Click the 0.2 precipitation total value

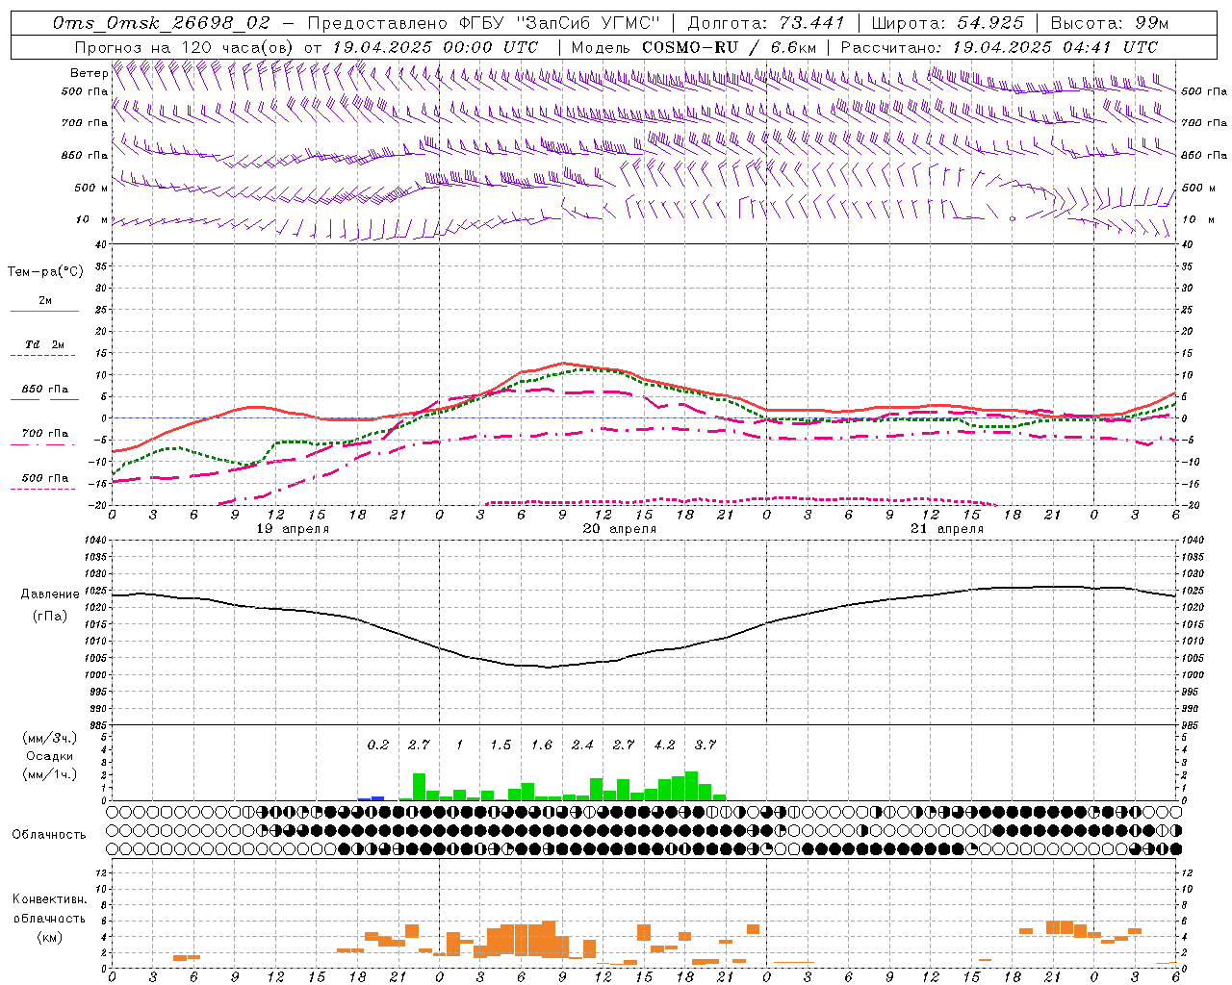pyautogui.click(x=378, y=745)
